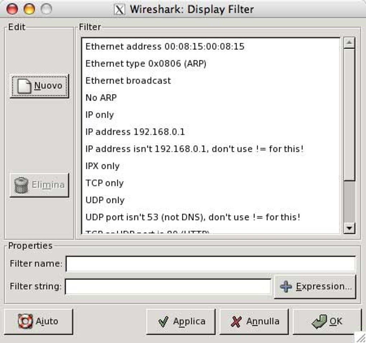The width and height of the screenshot is (366, 343).
Task: Click the trash can icon on Elimina
Action: point(21,185)
